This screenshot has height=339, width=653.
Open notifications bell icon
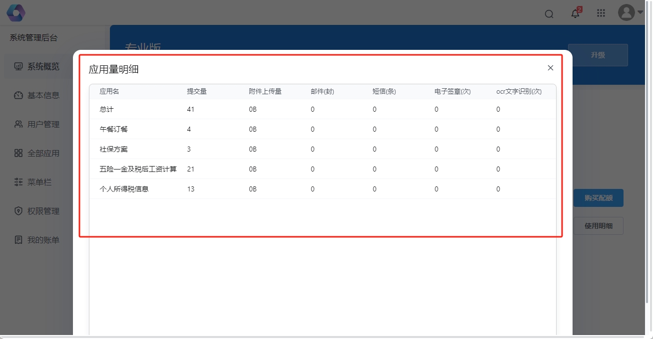click(x=576, y=13)
